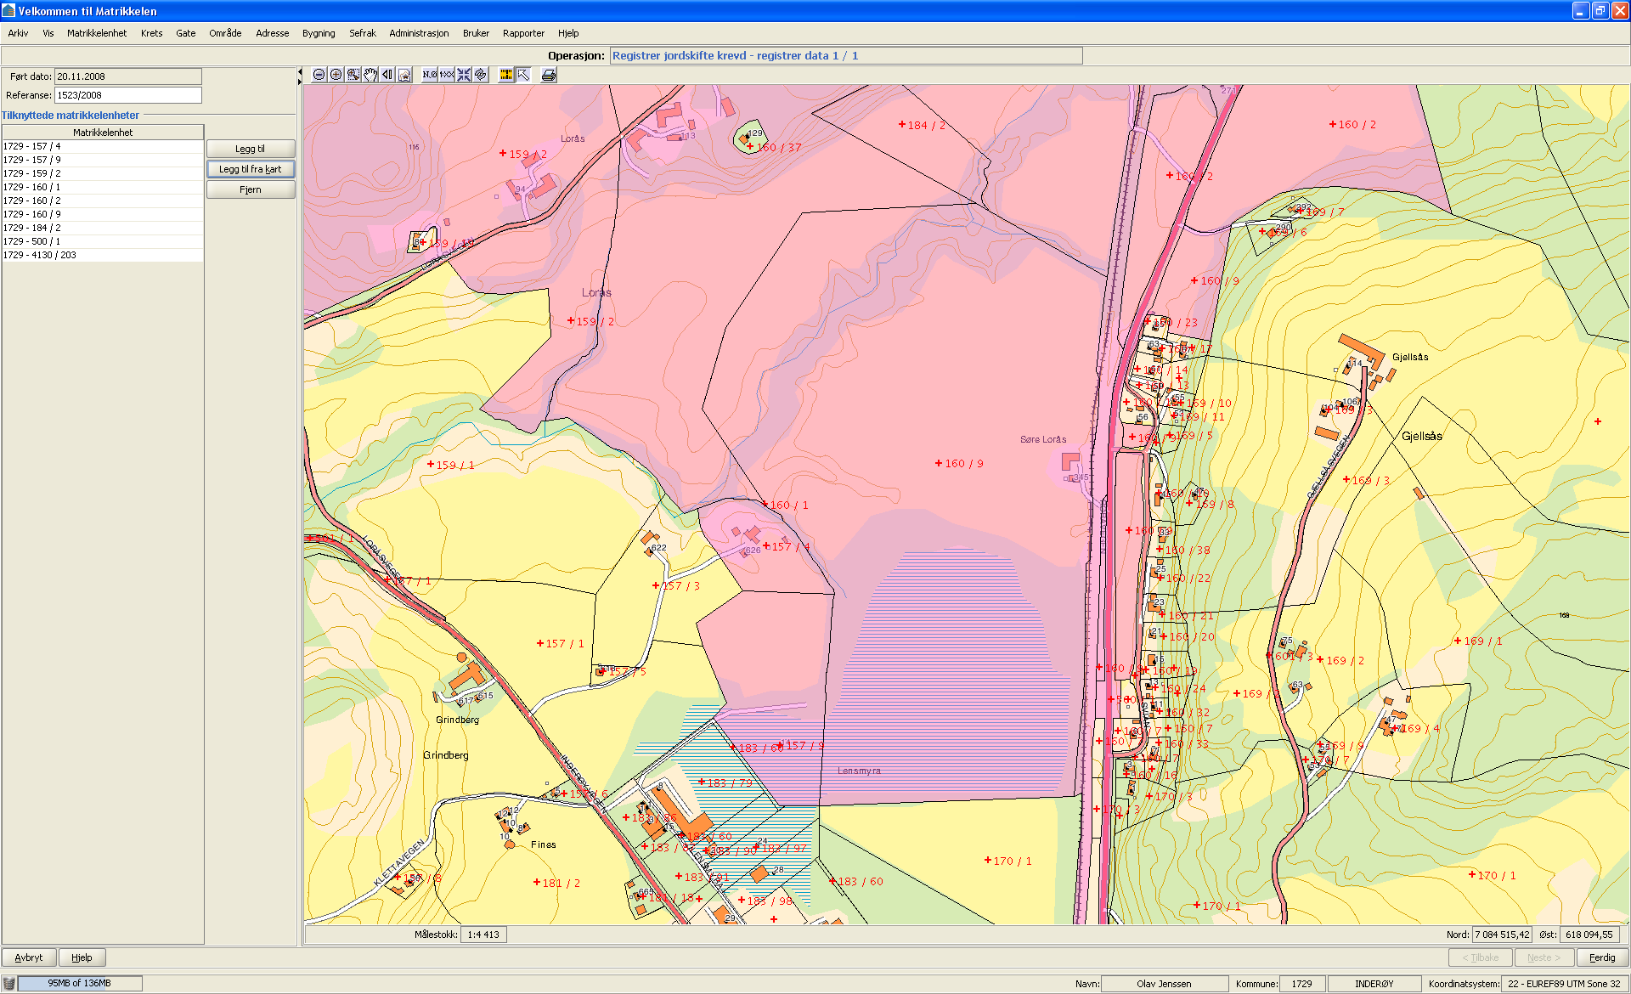1631x994 pixels.
Task: Open the Administrasjon menu
Action: pyautogui.click(x=419, y=33)
